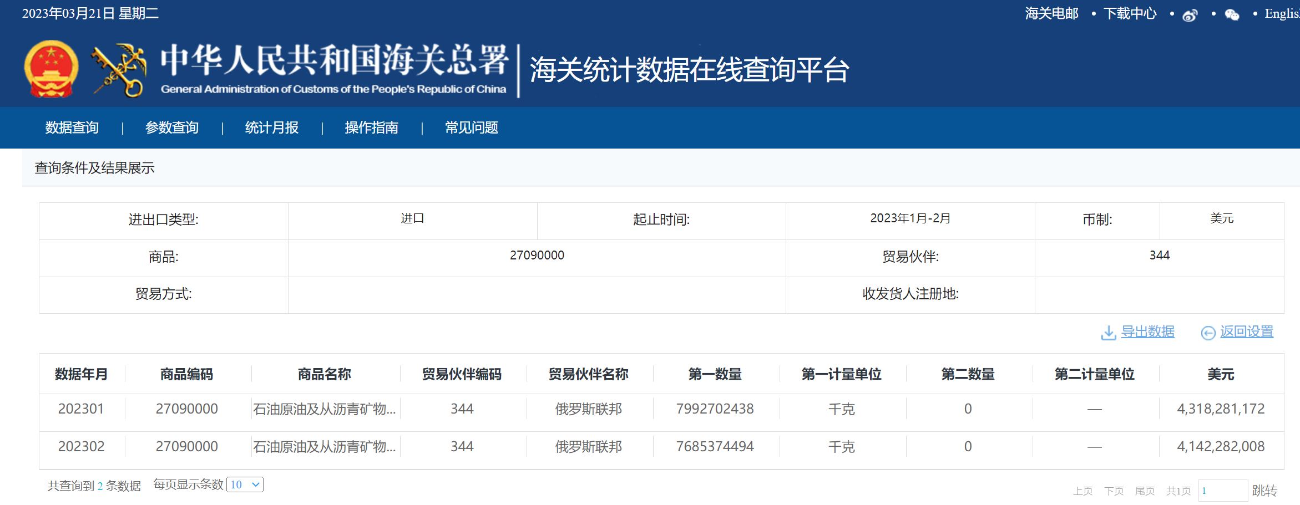Click the 共查询到 2 条数据 text
Viewport: 1300px width, 505px height.
tap(94, 486)
